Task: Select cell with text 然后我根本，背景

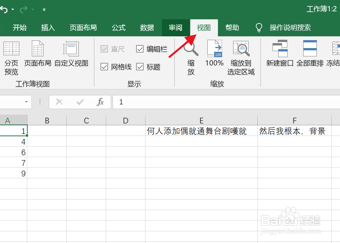Action: pyautogui.click(x=295, y=131)
